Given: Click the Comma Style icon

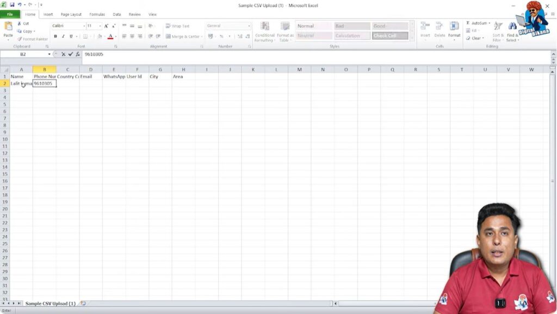Looking at the screenshot, I should [230, 36].
